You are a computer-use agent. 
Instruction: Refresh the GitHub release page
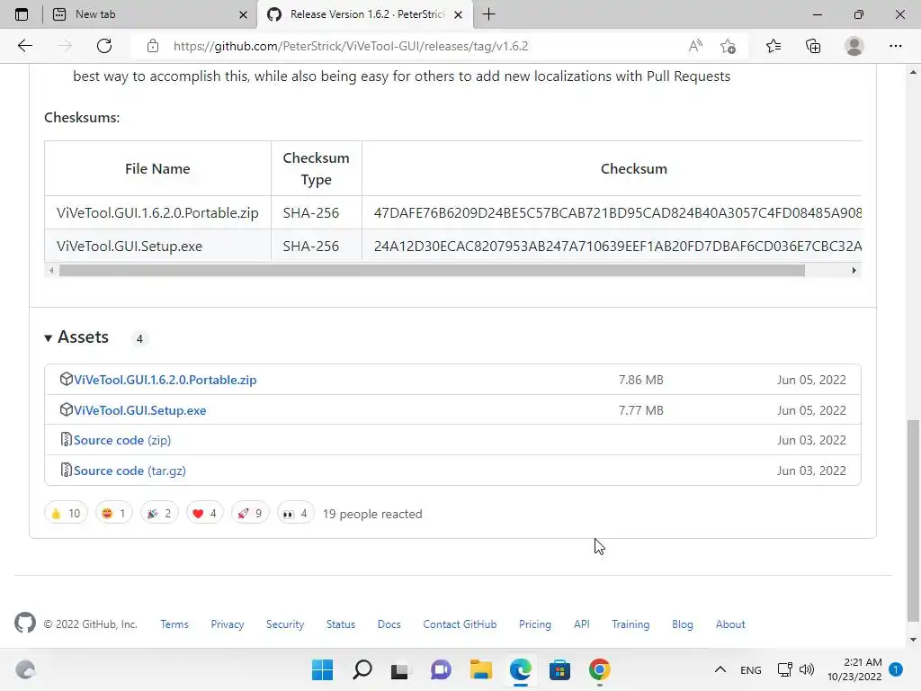(x=104, y=46)
